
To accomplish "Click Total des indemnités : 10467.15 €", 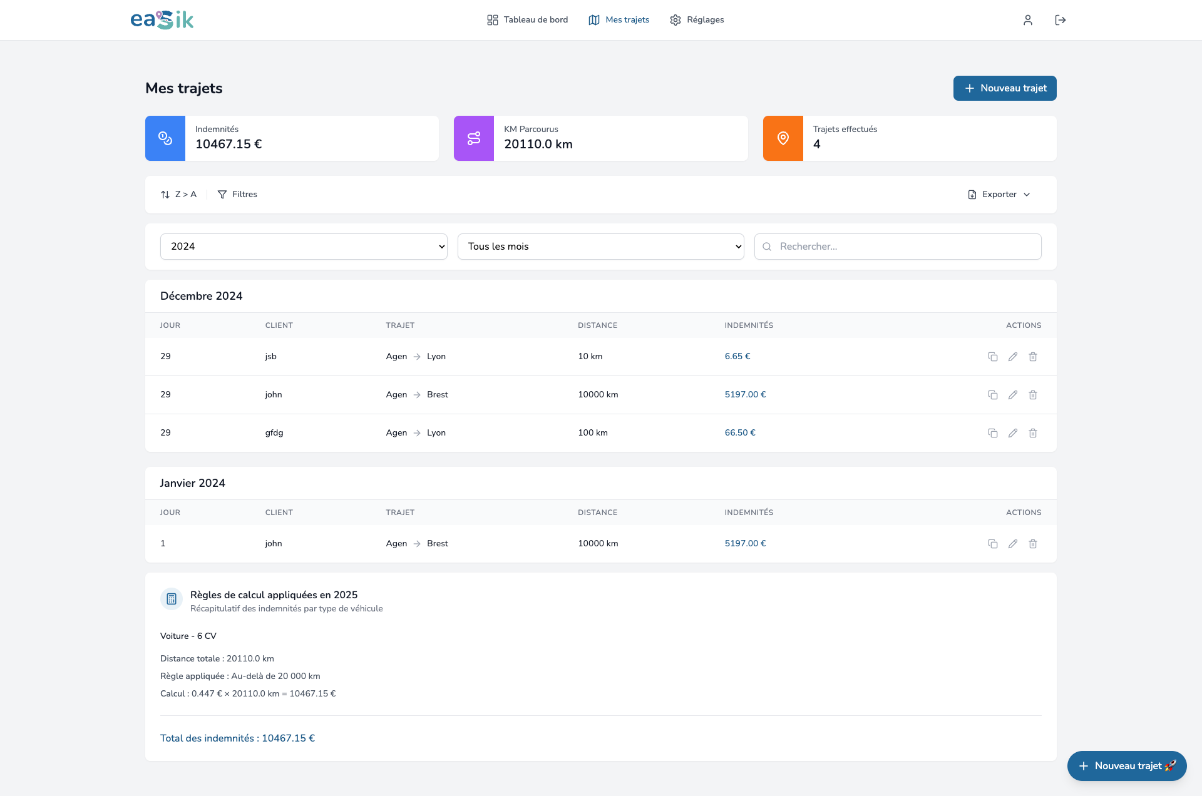I will [x=237, y=738].
